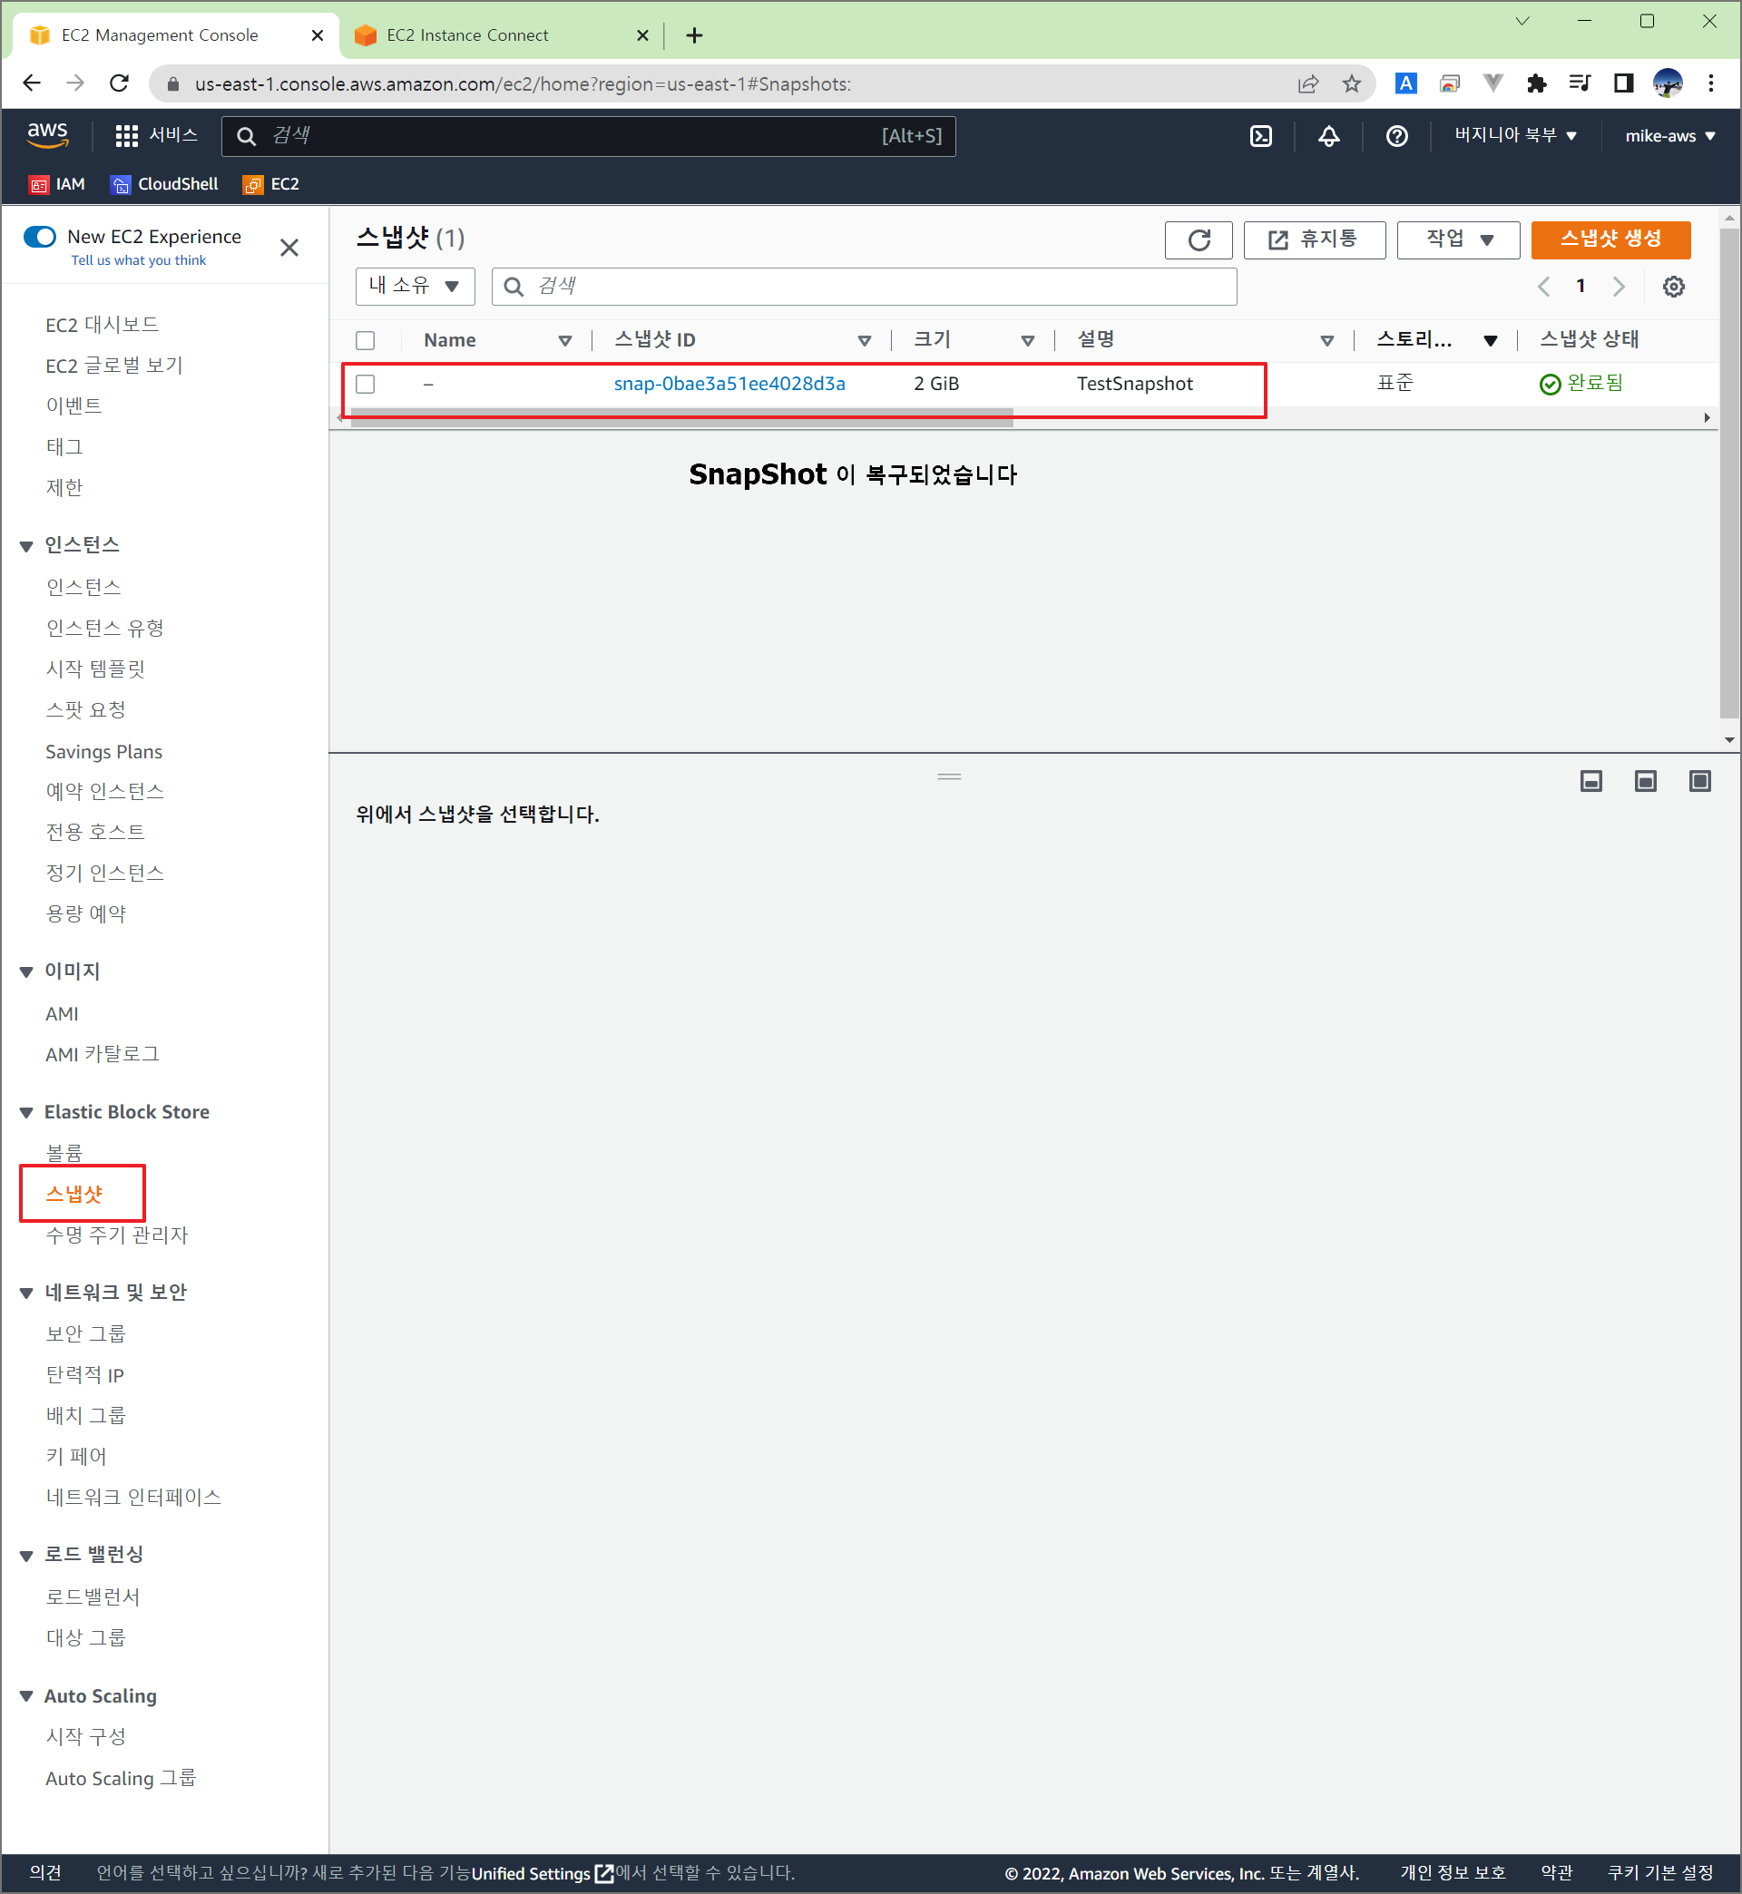Collapse the 로드 밸런싱 section
1742x1894 pixels.
(26, 1556)
